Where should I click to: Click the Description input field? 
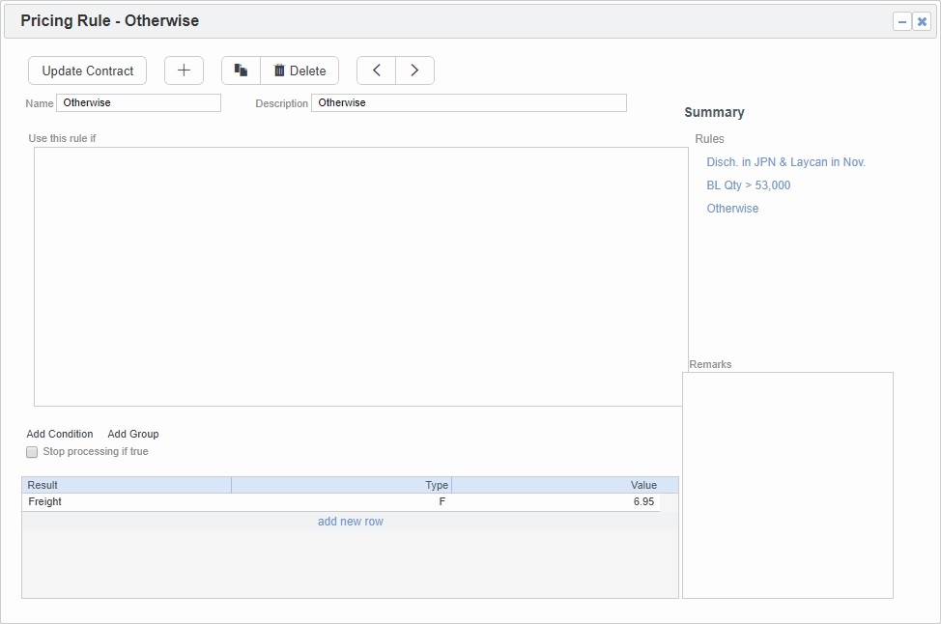pos(469,102)
